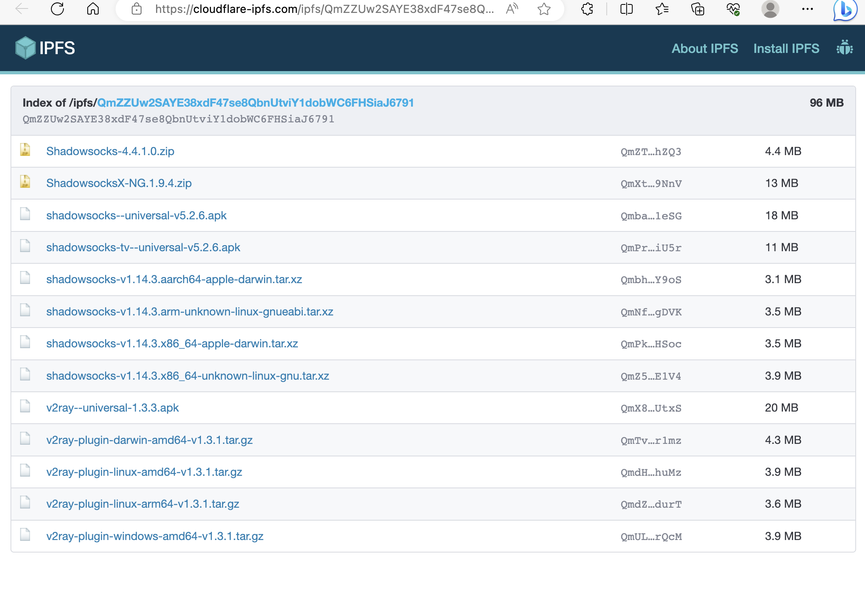
Task: Open Favorites list icon
Action: tap(662, 8)
